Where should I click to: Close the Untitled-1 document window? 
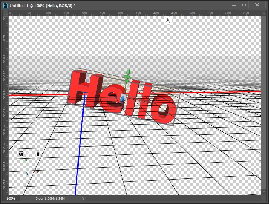(257, 5)
